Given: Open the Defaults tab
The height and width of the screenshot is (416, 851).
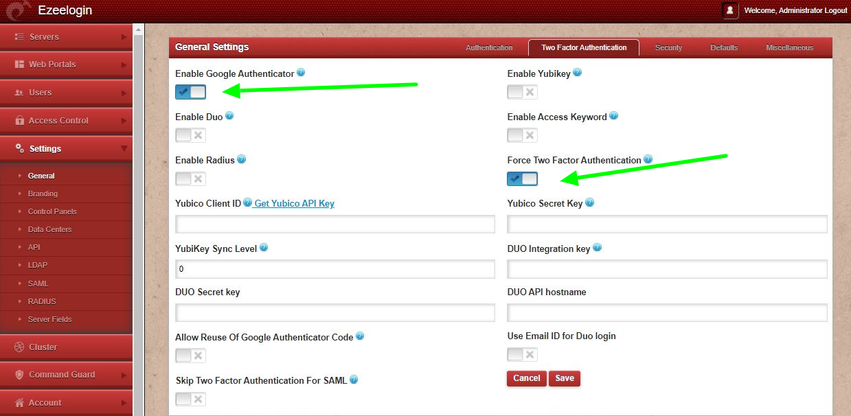Looking at the screenshot, I should (724, 47).
